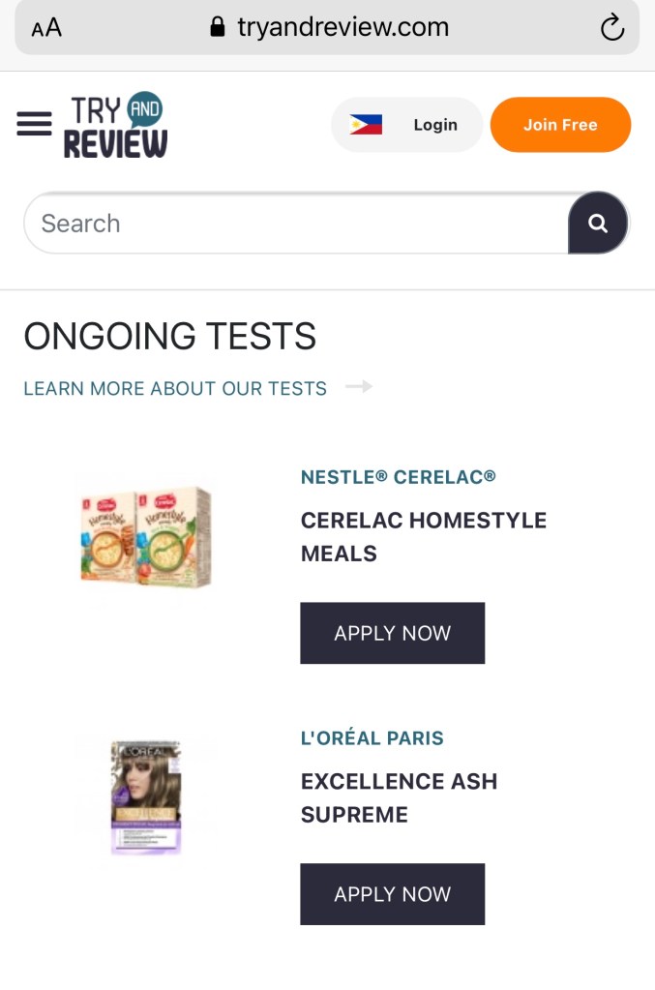Open the hamburger navigation menu
The image size is (655, 990).
34,124
